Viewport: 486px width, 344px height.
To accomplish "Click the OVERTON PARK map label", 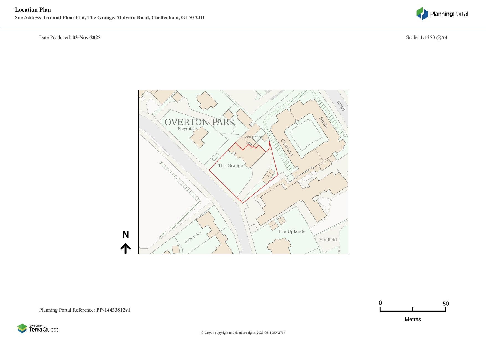I will coord(200,122).
